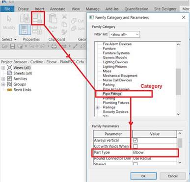The image size is (190, 182).
Task: Click the highlighted Properties palette icon
Action: (x=25, y=29)
